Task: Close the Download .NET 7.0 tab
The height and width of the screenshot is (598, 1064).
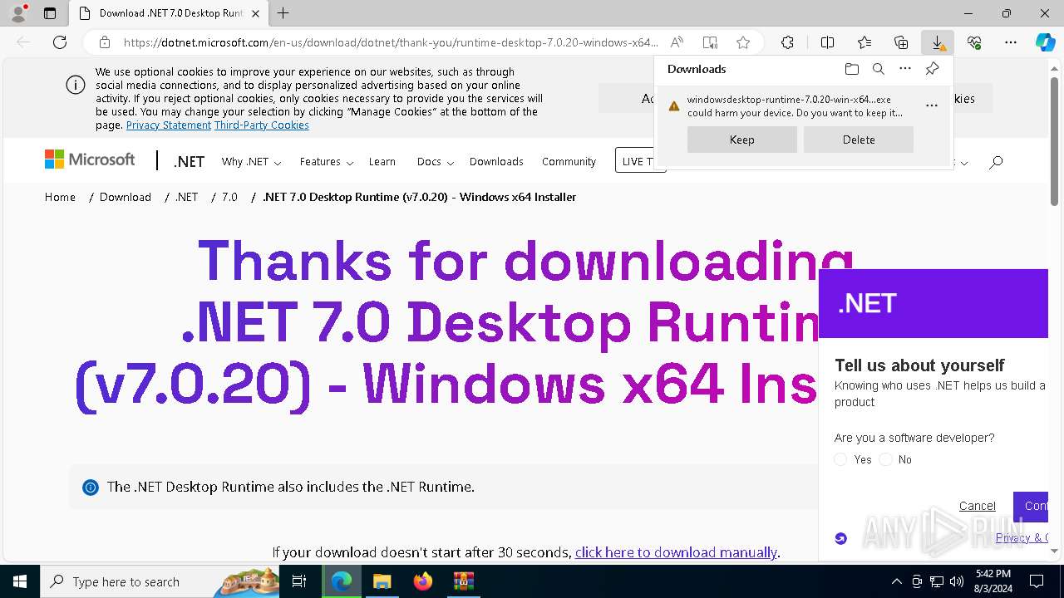Action: 255,13
